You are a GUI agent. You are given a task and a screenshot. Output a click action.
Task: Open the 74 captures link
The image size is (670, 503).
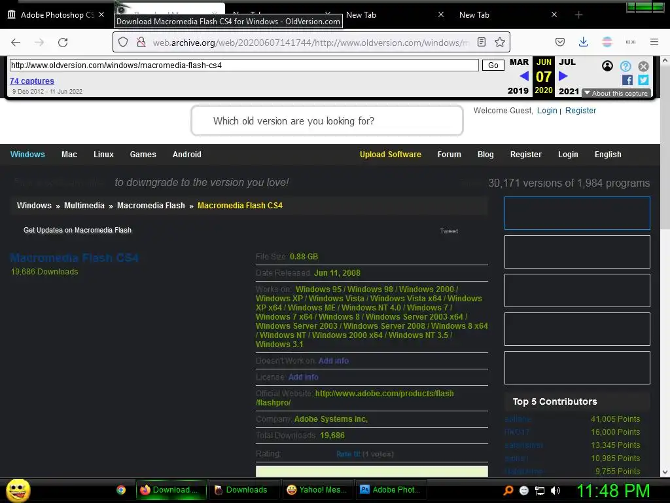(x=32, y=81)
